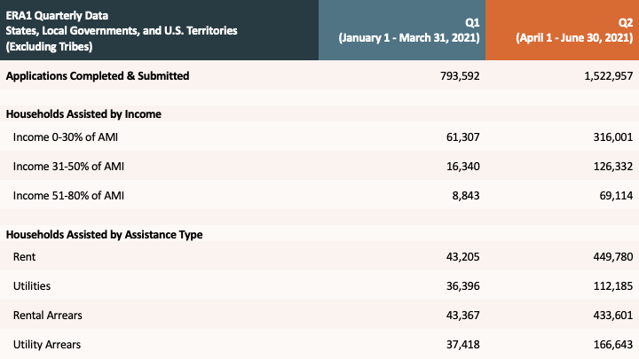This screenshot has width=639, height=359.
Task: Click the Income 51-80% of AMI label
Action: pyautogui.click(x=67, y=194)
